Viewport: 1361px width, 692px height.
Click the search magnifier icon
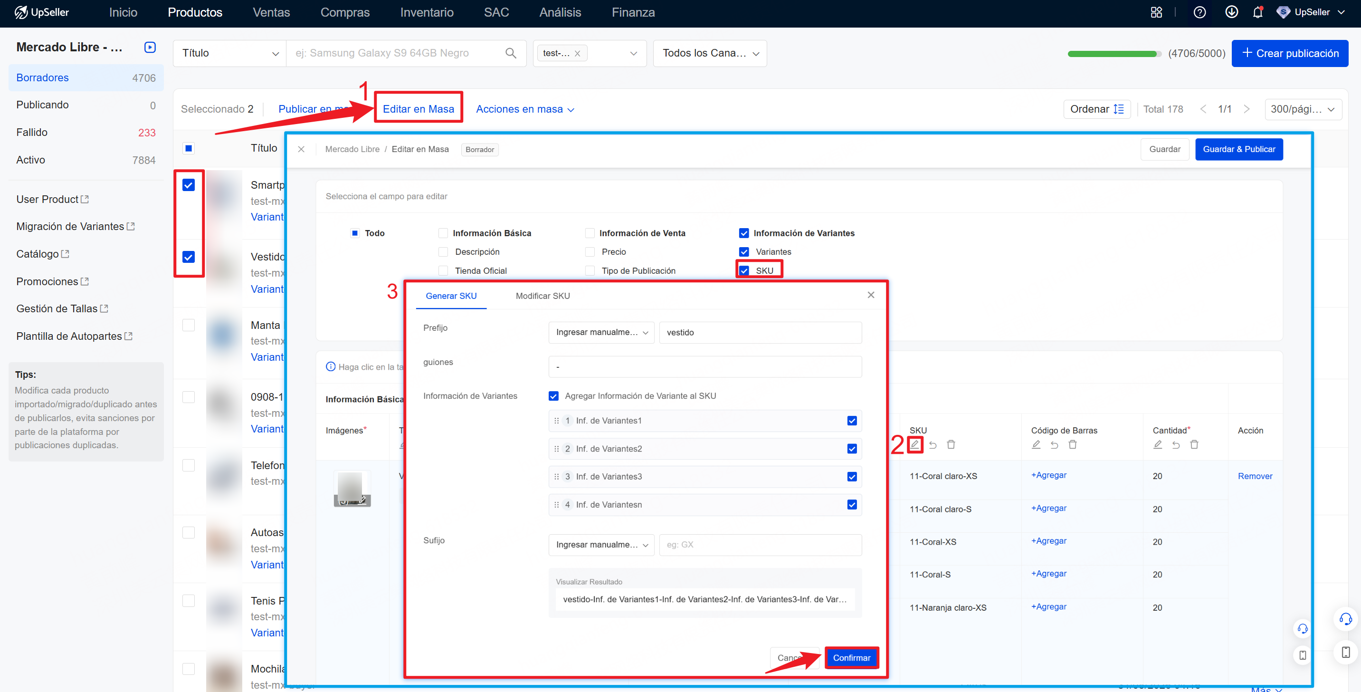[x=510, y=53]
